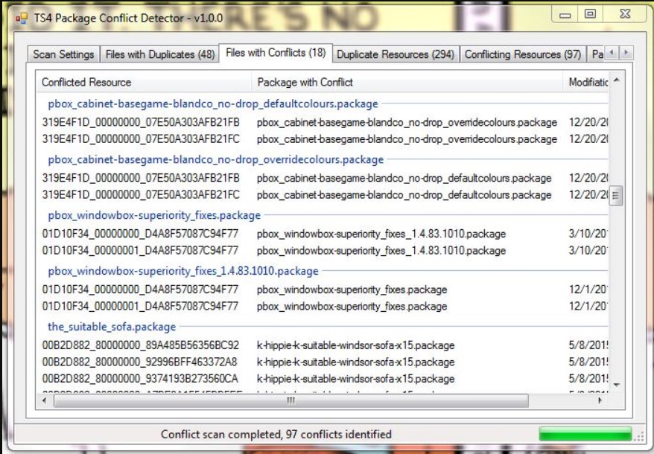This screenshot has width=654, height=454.
Task: Open the Scan Settings tab
Action: (x=63, y=54)
